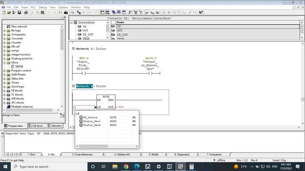The width and height of the screenshot is (305, 171).
Task: Click the M20.0 contact in Network 3
Action: point(84,73)
